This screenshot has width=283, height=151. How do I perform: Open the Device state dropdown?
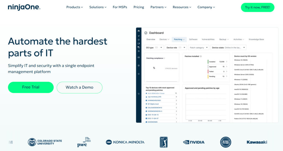228,47
